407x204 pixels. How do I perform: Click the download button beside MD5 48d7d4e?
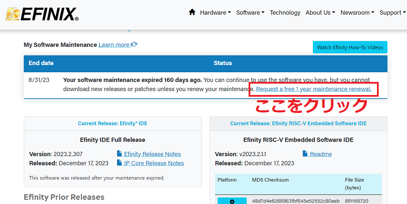(232, 201)
